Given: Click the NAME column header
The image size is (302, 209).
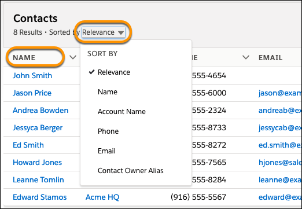Looking at the screenshot, I should tap(24, 57).
